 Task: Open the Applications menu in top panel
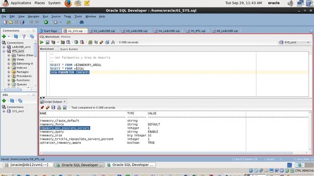coord(21,3)
